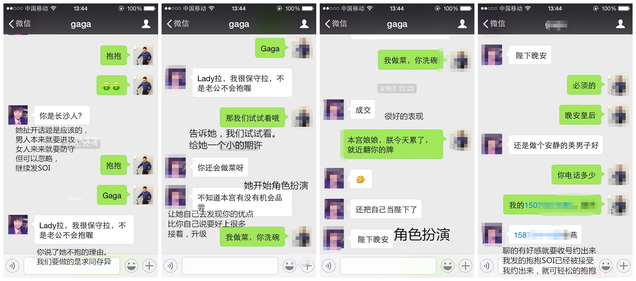Tap voice input icon in first chat

[x=12, y=266]
